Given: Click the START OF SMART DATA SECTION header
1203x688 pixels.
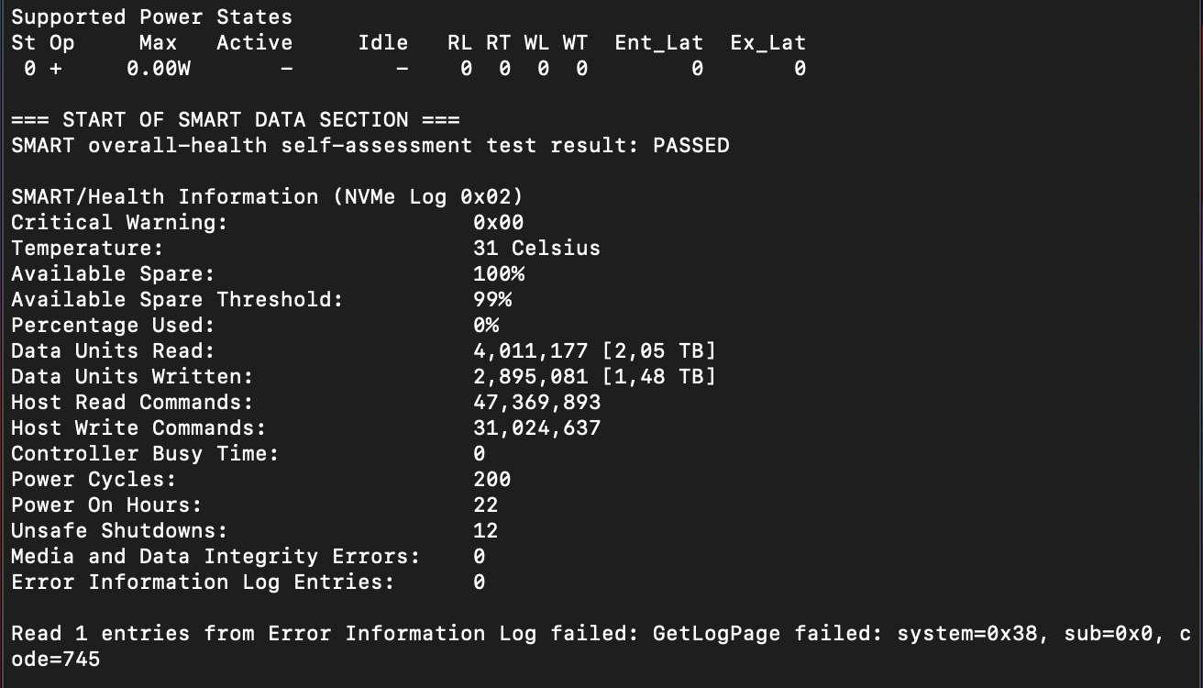Looking at the screenshot, I should 236,120.
